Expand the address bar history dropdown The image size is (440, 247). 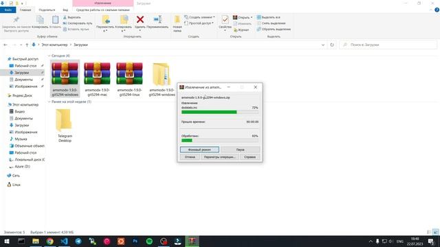(x=323, y=45)
